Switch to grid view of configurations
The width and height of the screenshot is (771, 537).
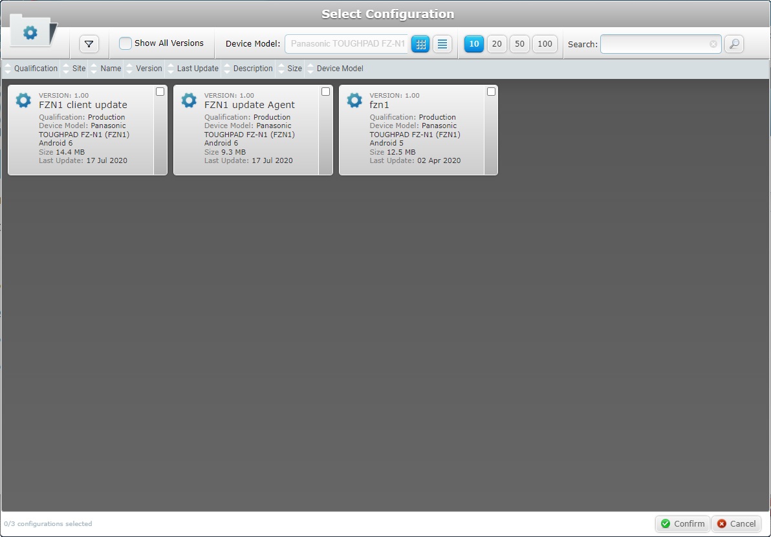point(420,43)
